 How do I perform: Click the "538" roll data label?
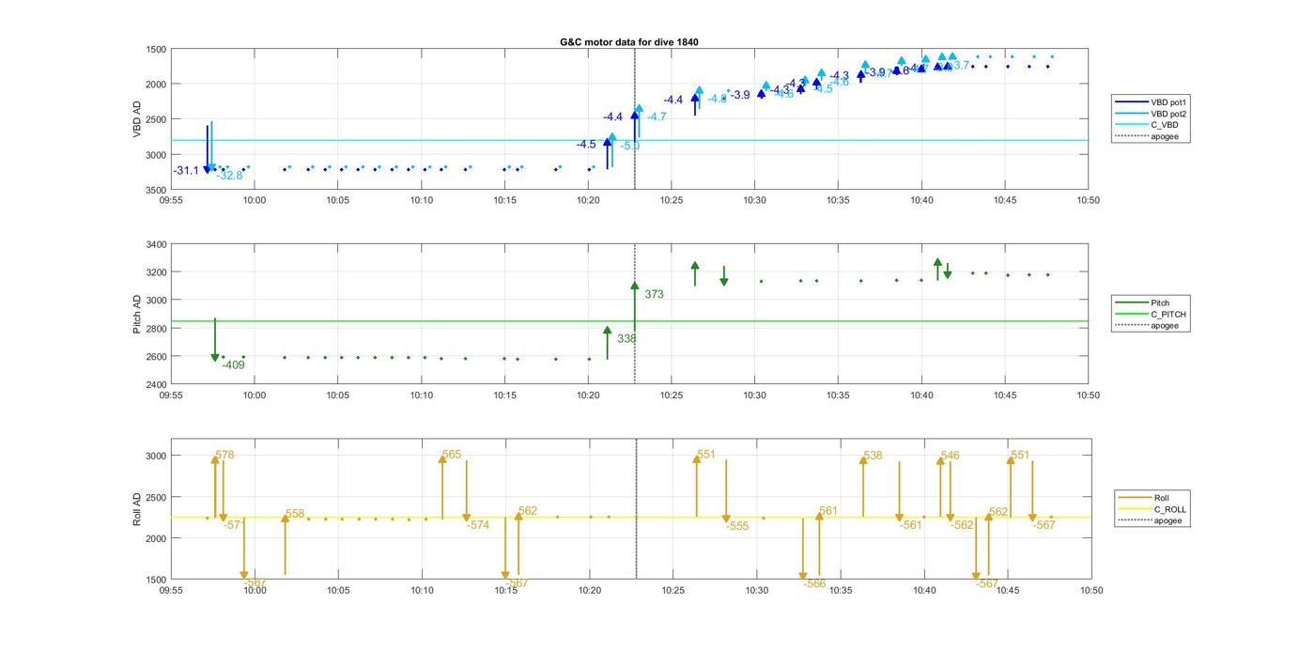(x=873, y=456)
